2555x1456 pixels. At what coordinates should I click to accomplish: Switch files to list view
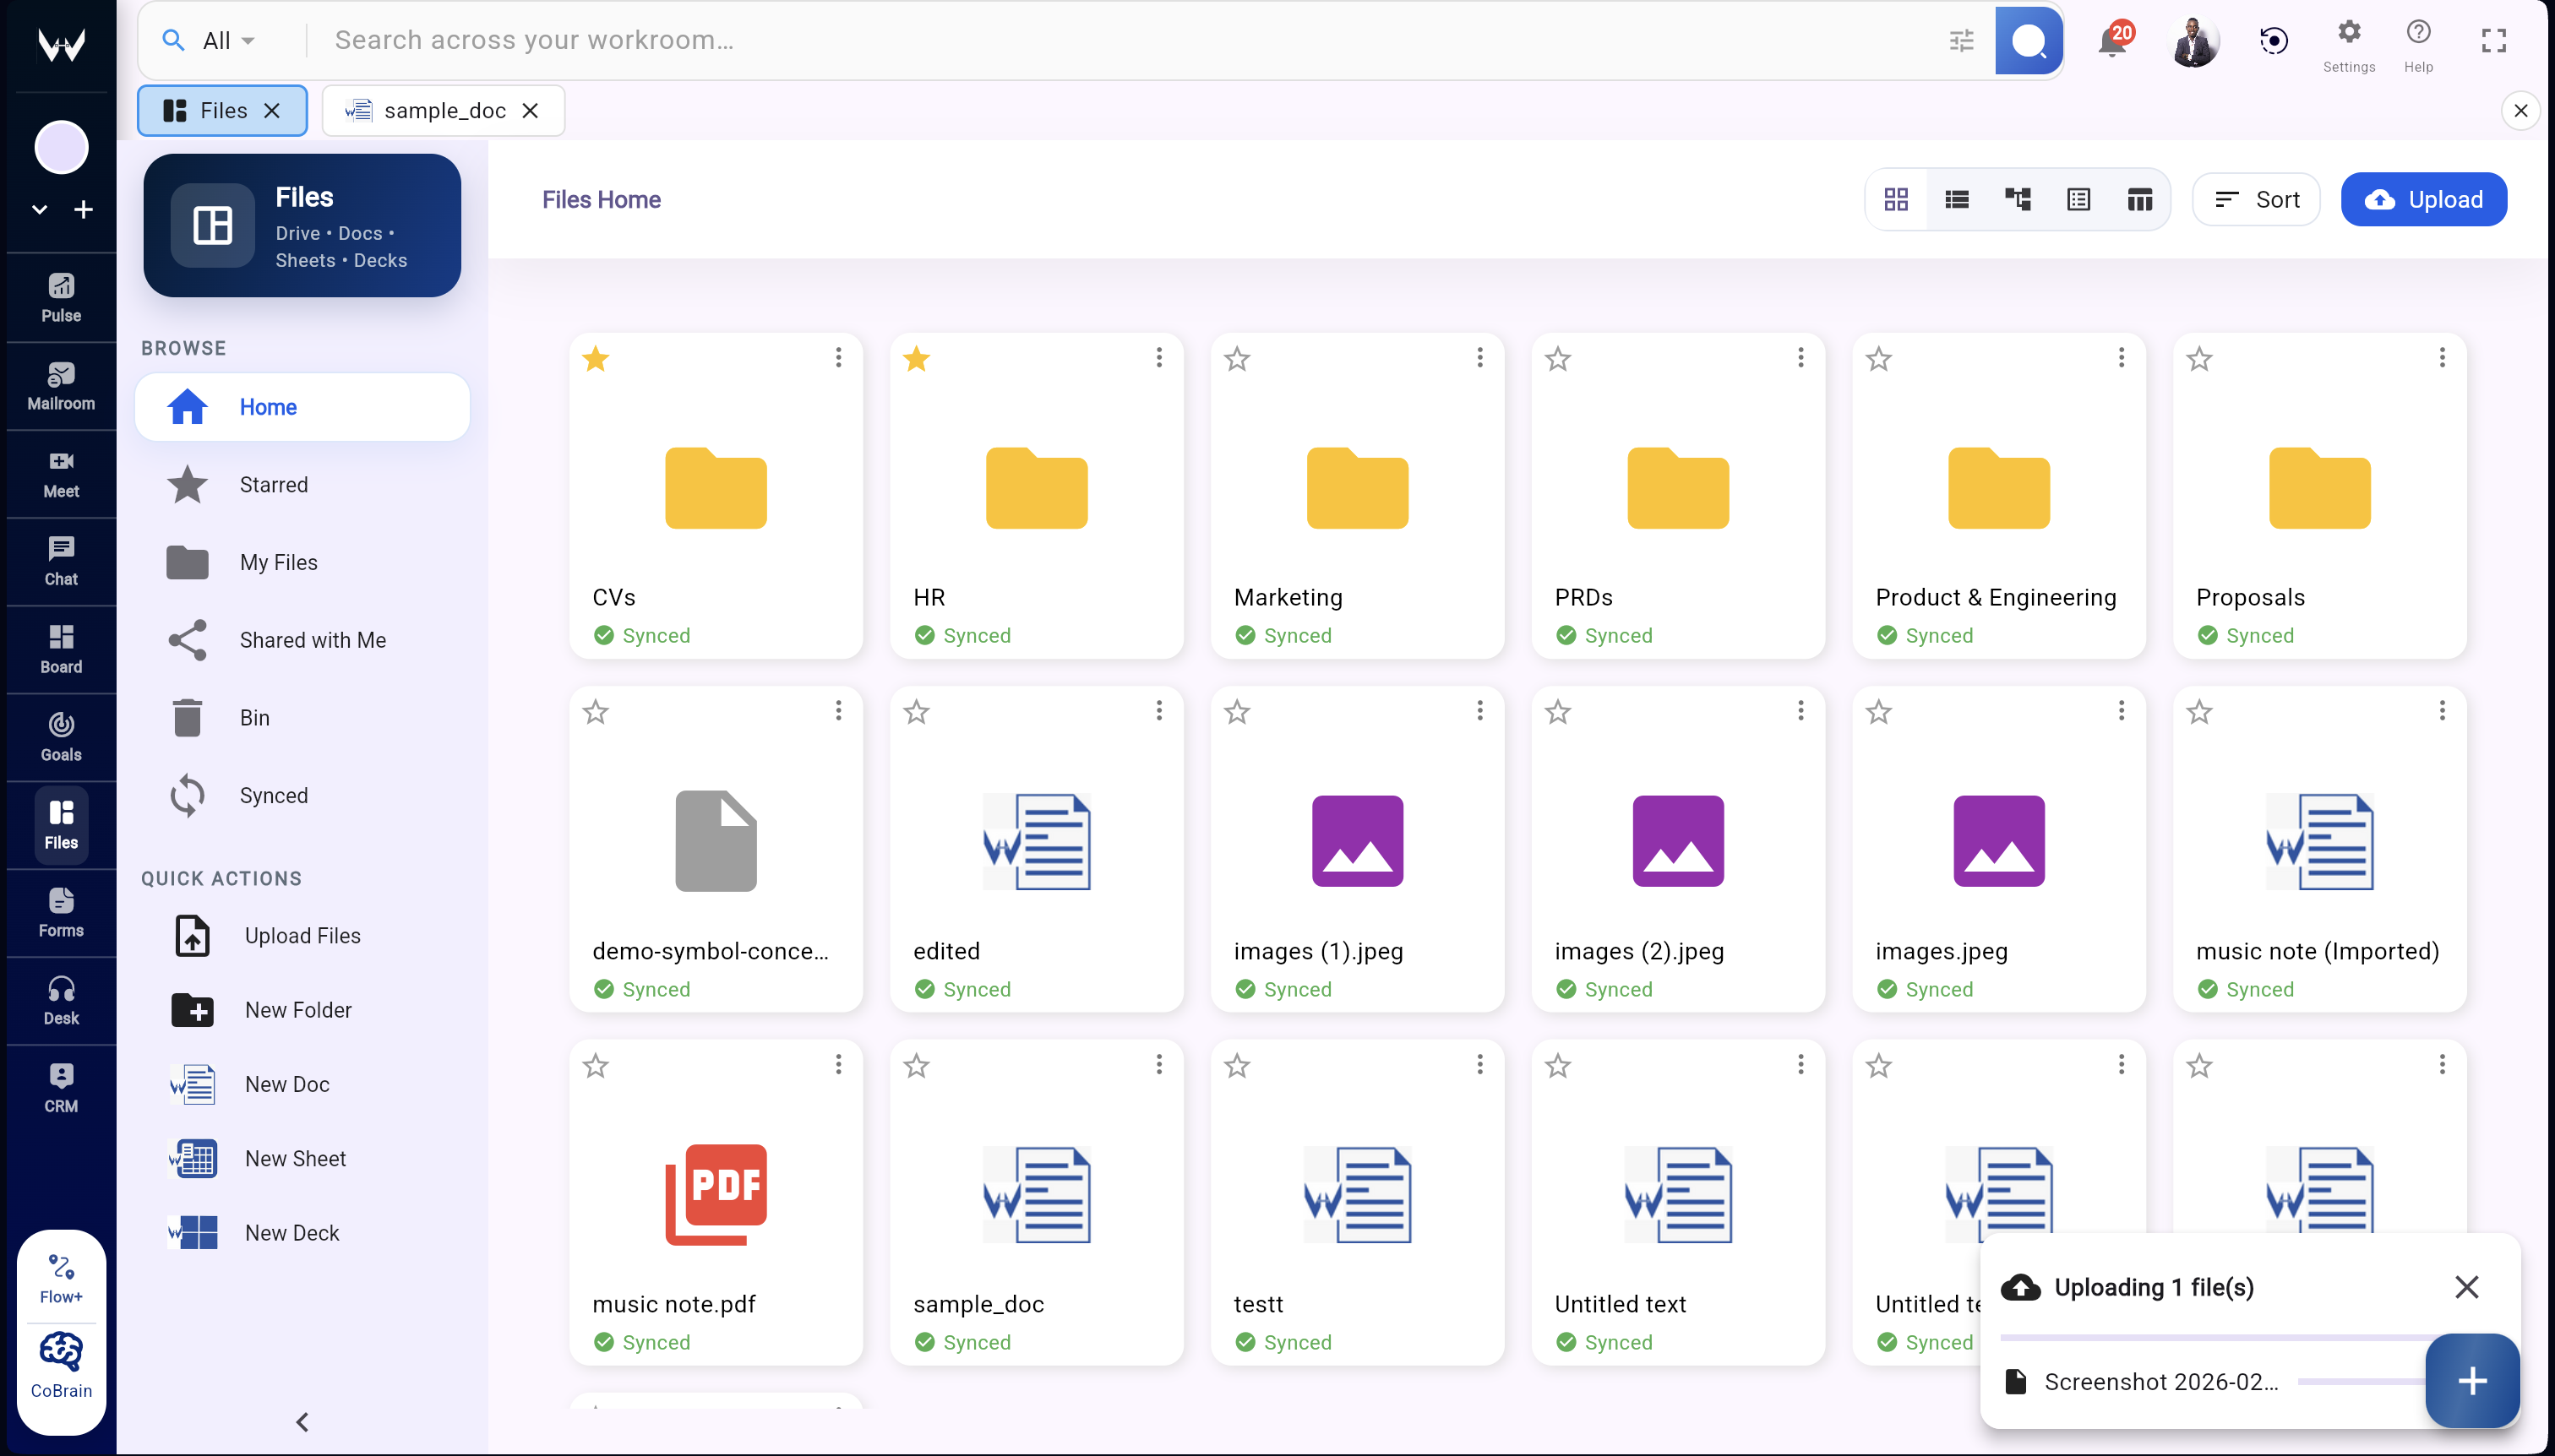tap(1956, 199)
